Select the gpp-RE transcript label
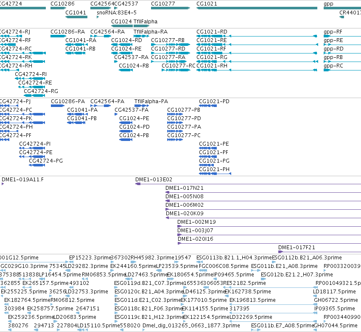 point(333,40)
